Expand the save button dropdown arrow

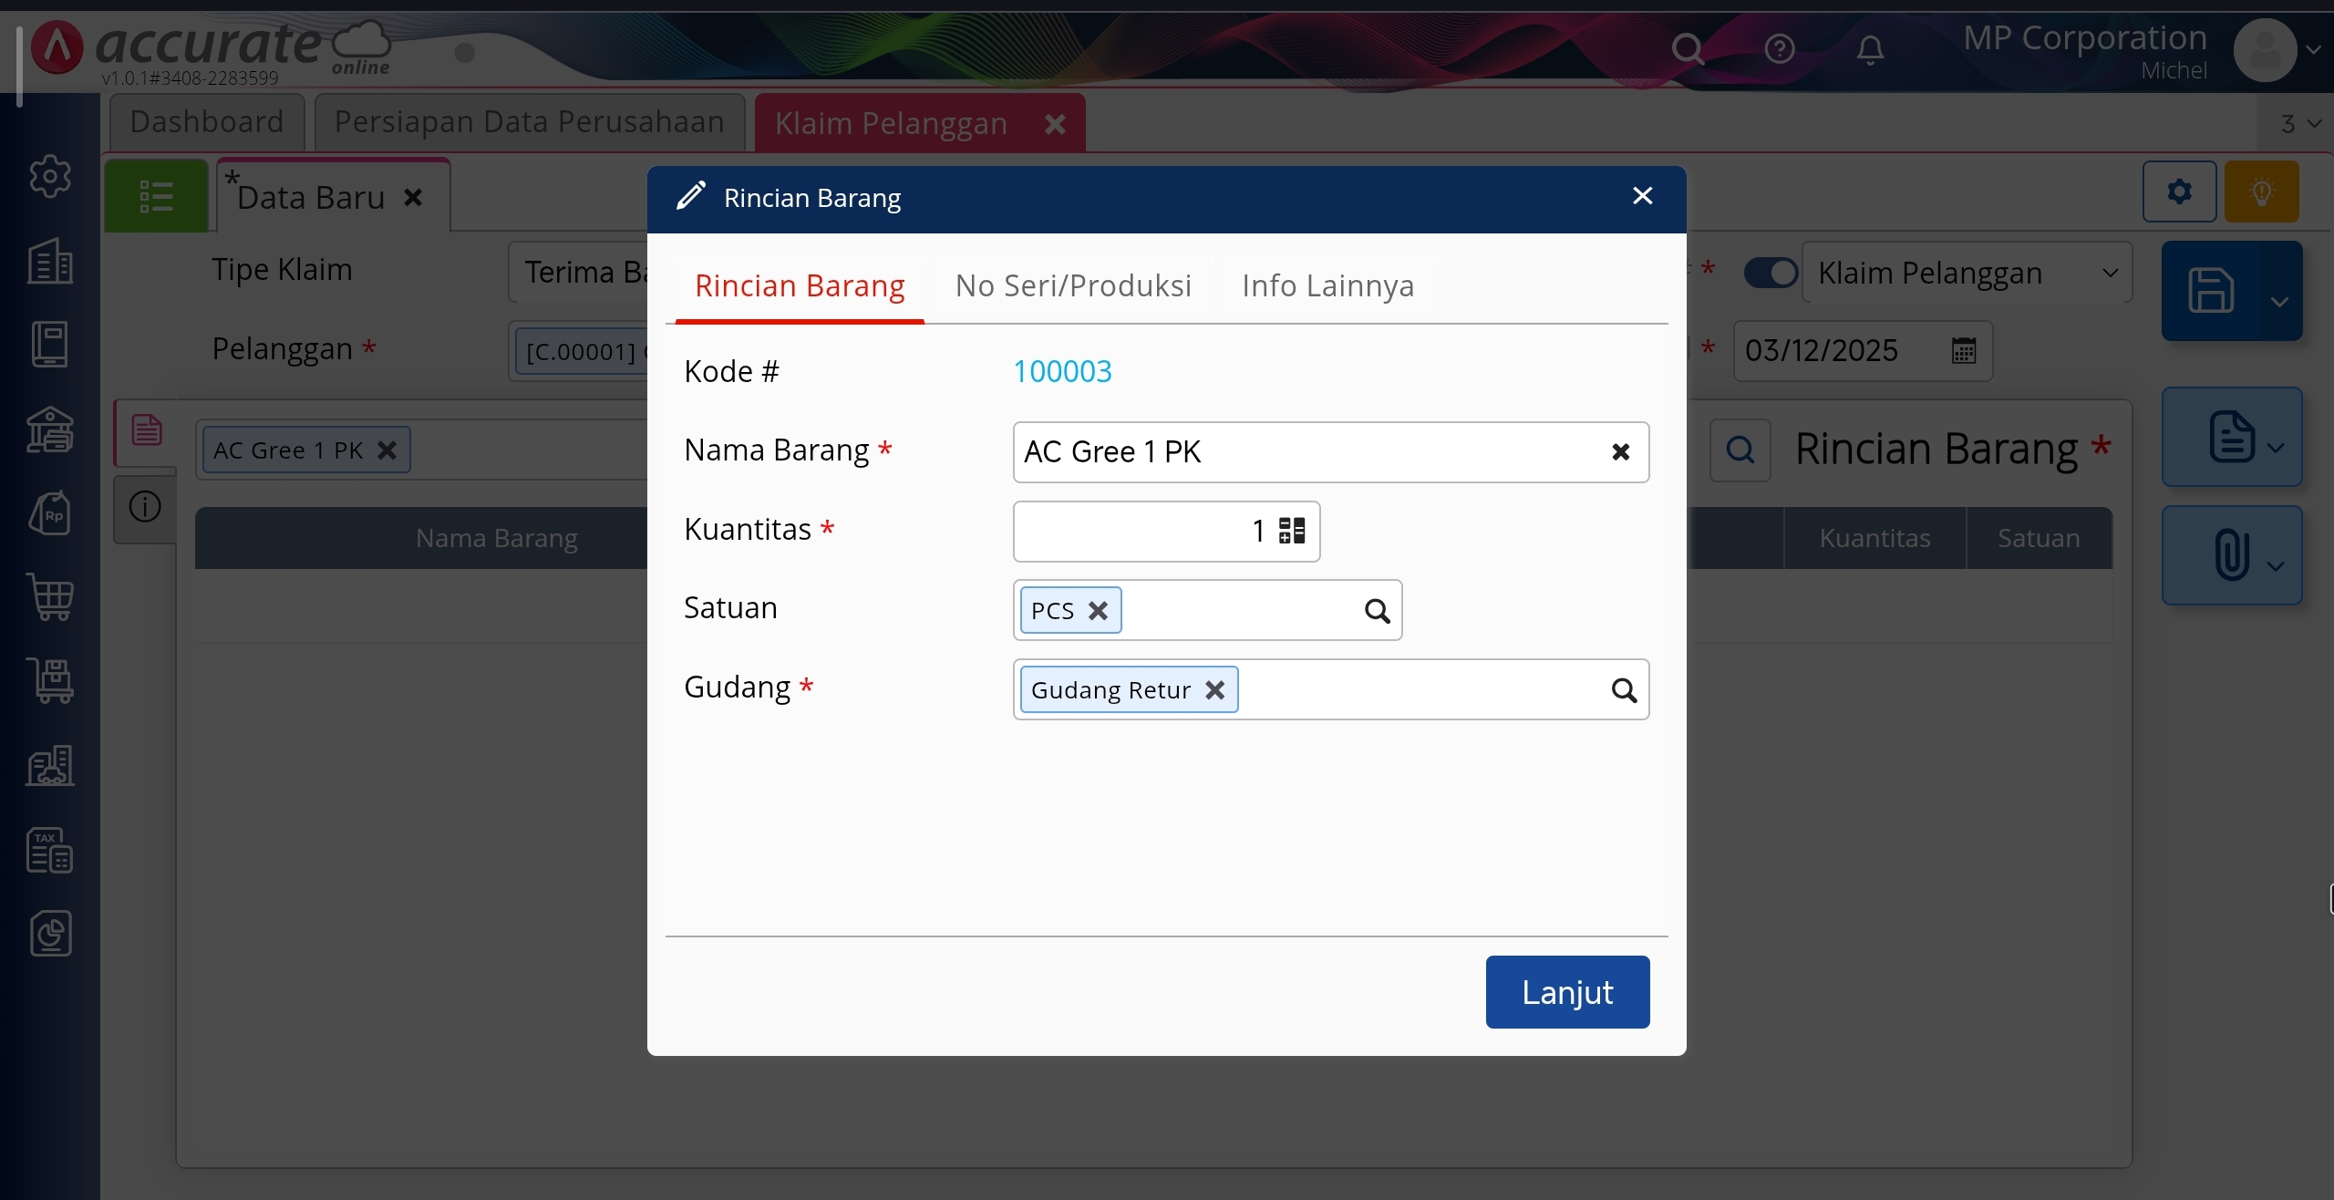[x=2278, y=302]
